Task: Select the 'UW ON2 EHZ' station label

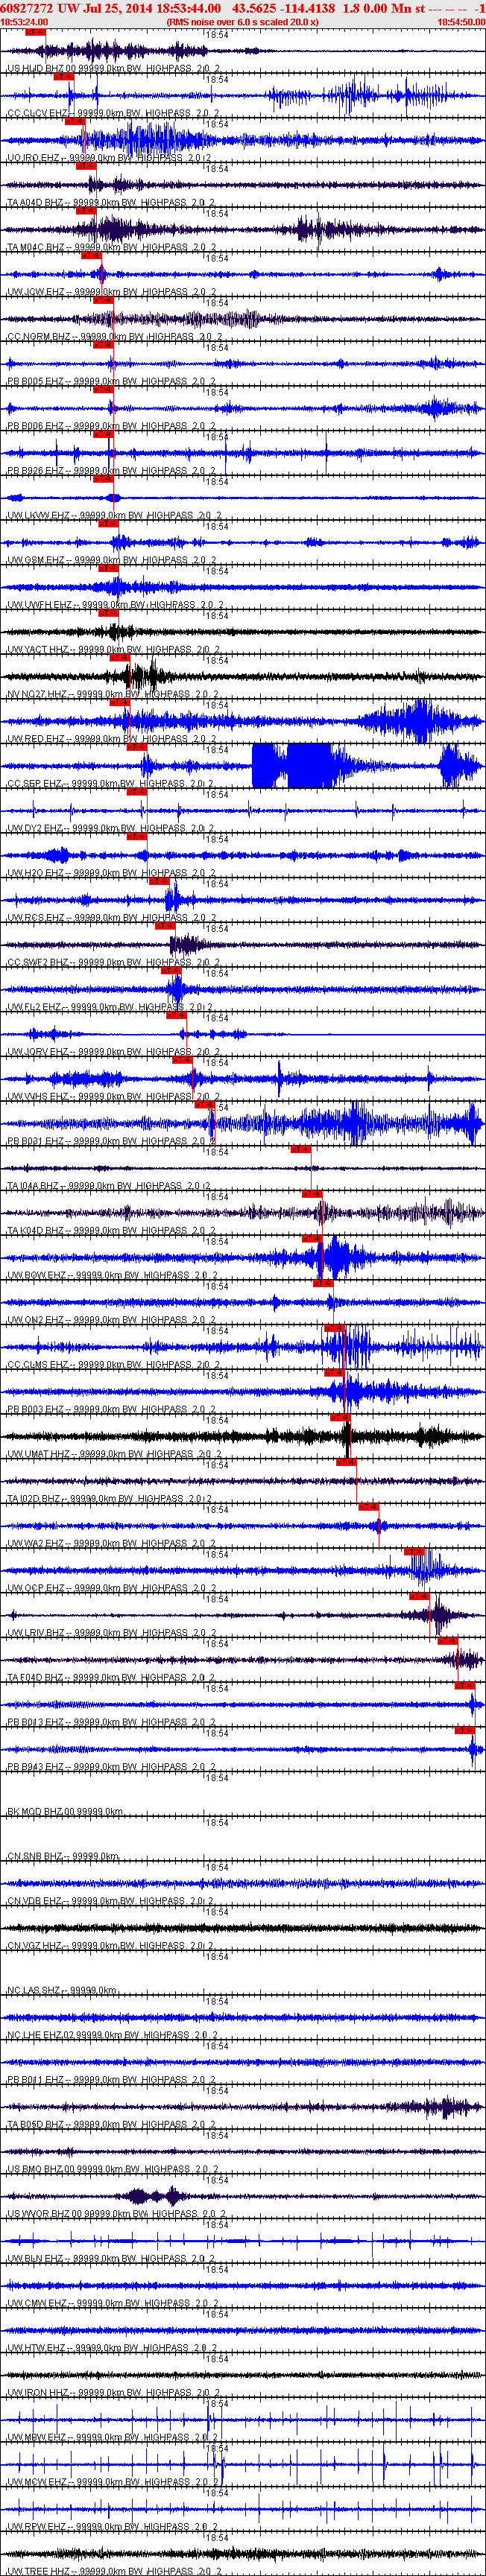Action: (x=36, y=1320)
